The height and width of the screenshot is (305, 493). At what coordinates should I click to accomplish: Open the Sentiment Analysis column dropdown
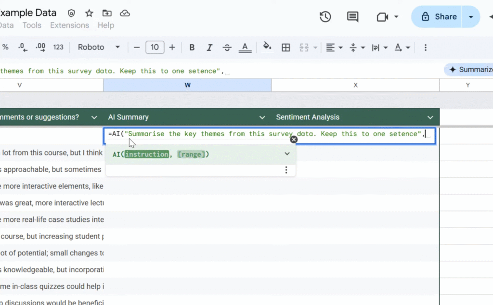pyautogui.click(x=430, y=117)
